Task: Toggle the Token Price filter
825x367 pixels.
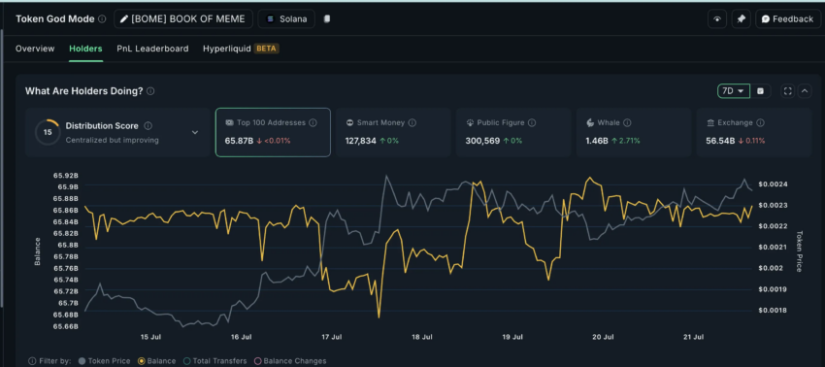Action: pos(104,361)
